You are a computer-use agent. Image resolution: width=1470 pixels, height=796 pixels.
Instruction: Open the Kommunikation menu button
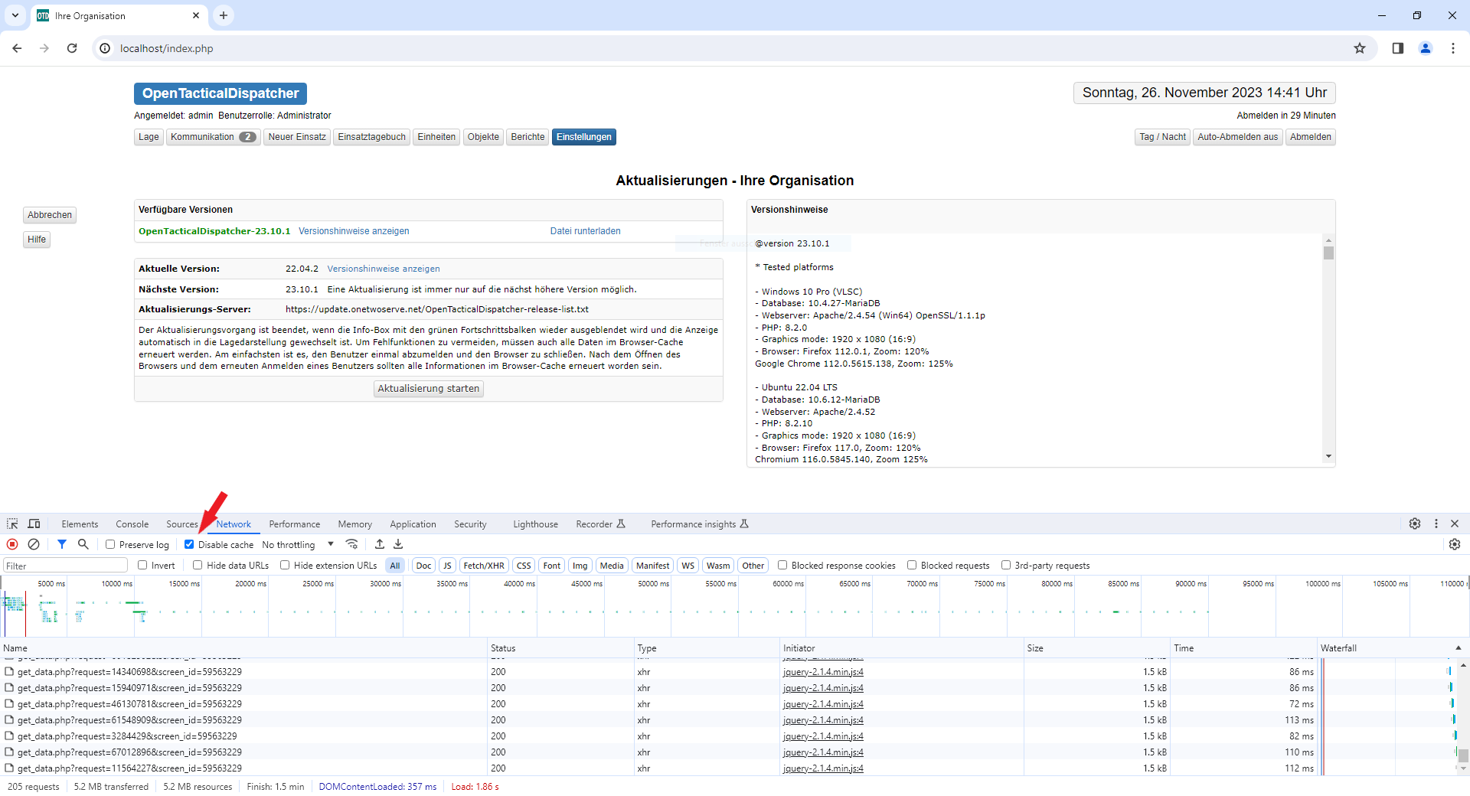tap(214, 137)
